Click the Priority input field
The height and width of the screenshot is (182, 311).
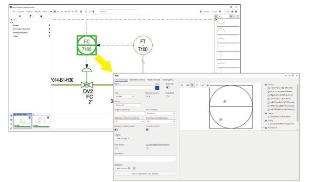pos(128,105)
